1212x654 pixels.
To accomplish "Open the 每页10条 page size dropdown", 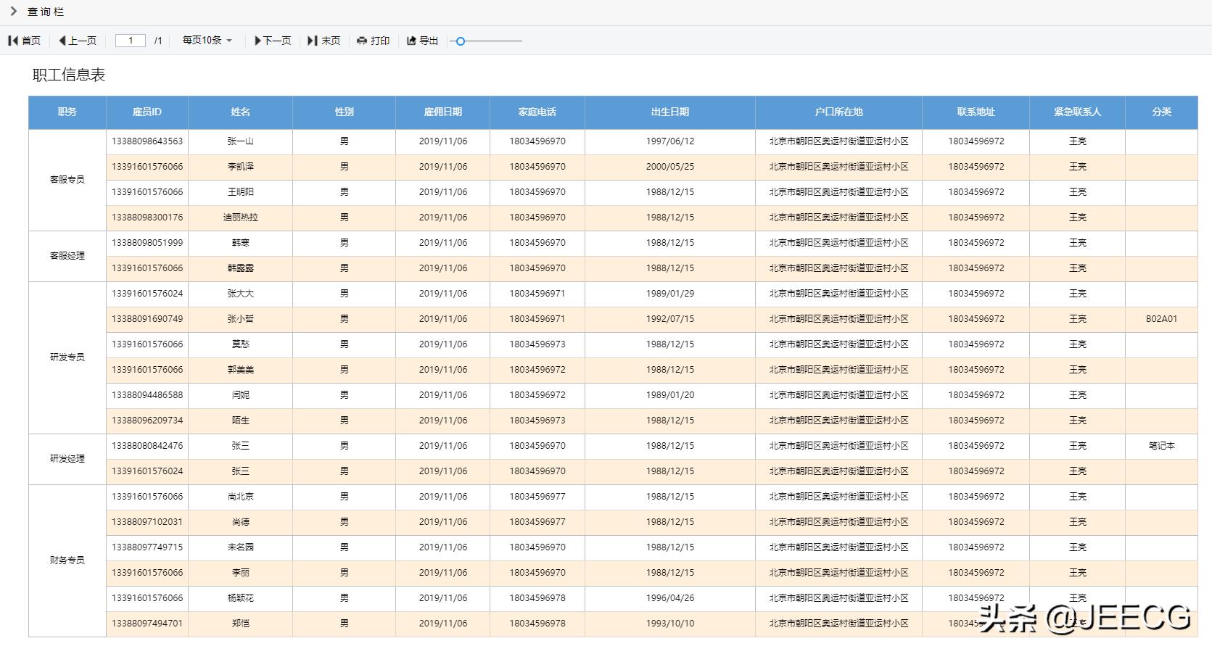I will pyautogui.click(x=203, y=41).
